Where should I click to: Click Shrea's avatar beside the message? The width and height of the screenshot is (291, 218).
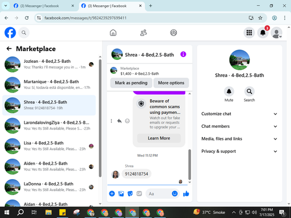(115, 174)
